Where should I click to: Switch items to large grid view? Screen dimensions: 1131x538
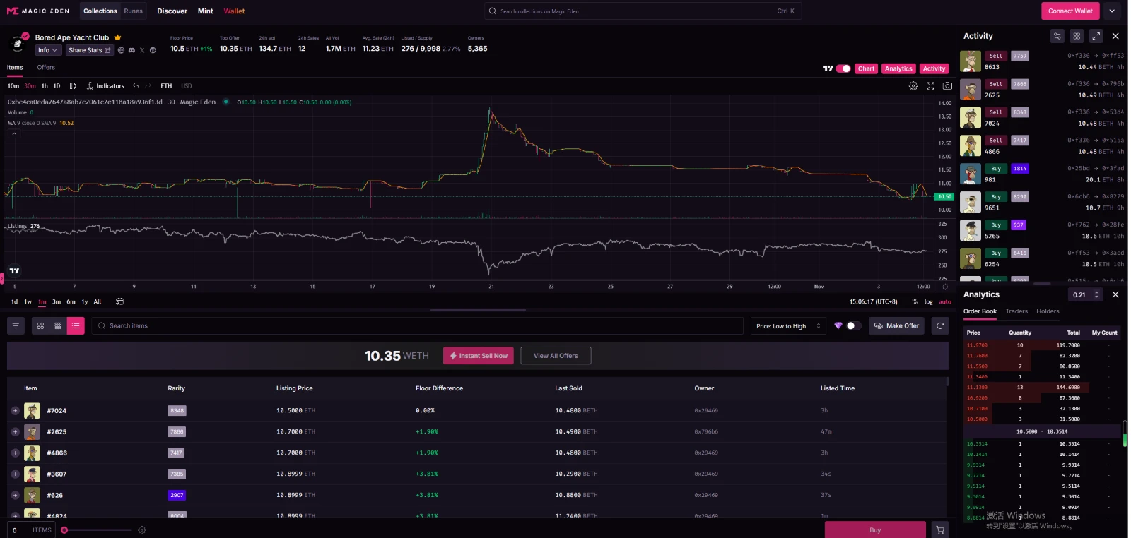(x=40, y=325)
